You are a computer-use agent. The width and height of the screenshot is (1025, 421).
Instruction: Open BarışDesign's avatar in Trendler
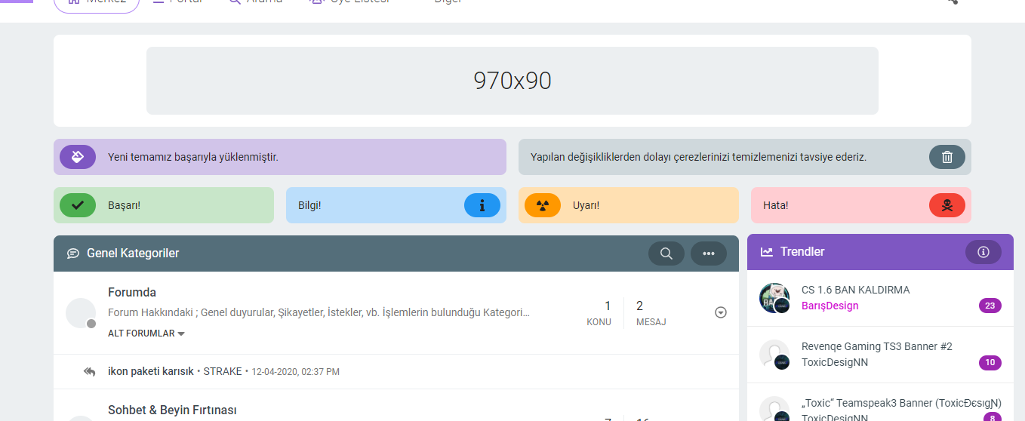click(774, 298)
